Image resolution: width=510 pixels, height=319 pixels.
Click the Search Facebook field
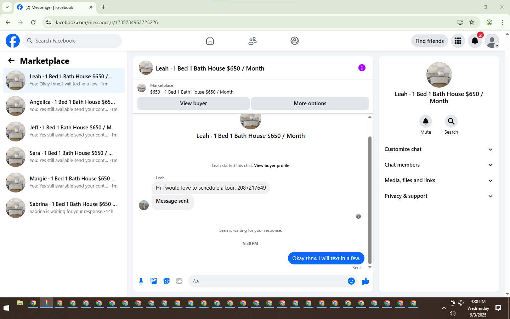click(72, 41)
